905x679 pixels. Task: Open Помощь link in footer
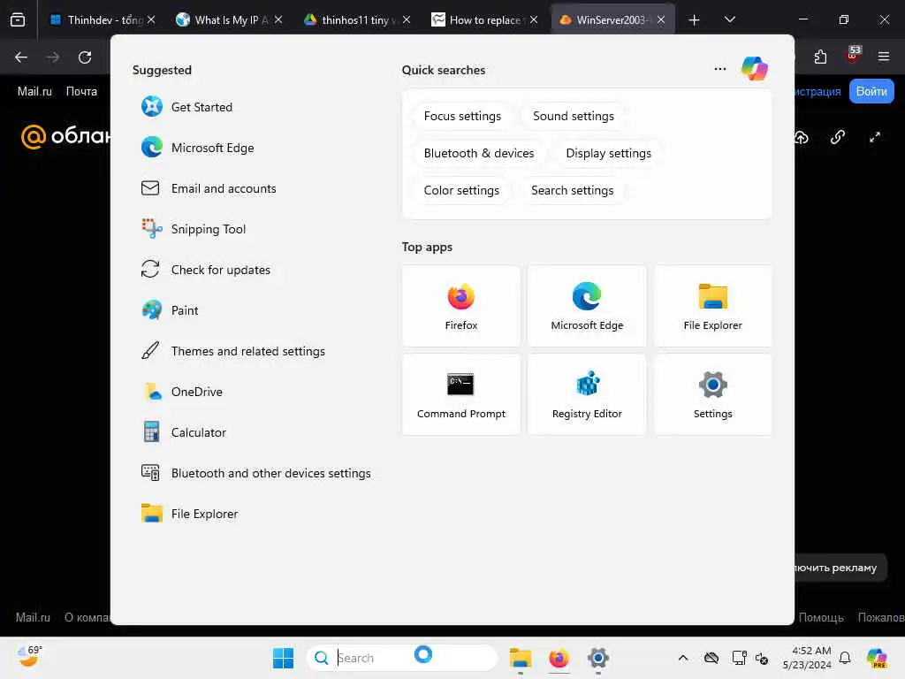click(821, 617)
